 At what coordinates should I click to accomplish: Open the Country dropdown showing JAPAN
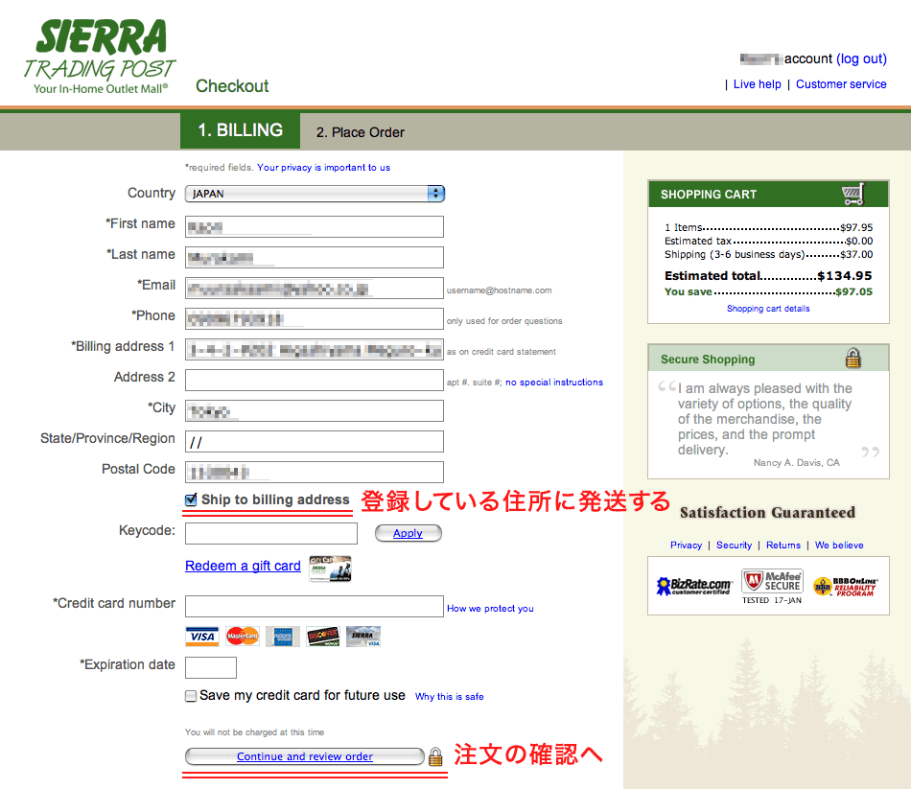315,194
